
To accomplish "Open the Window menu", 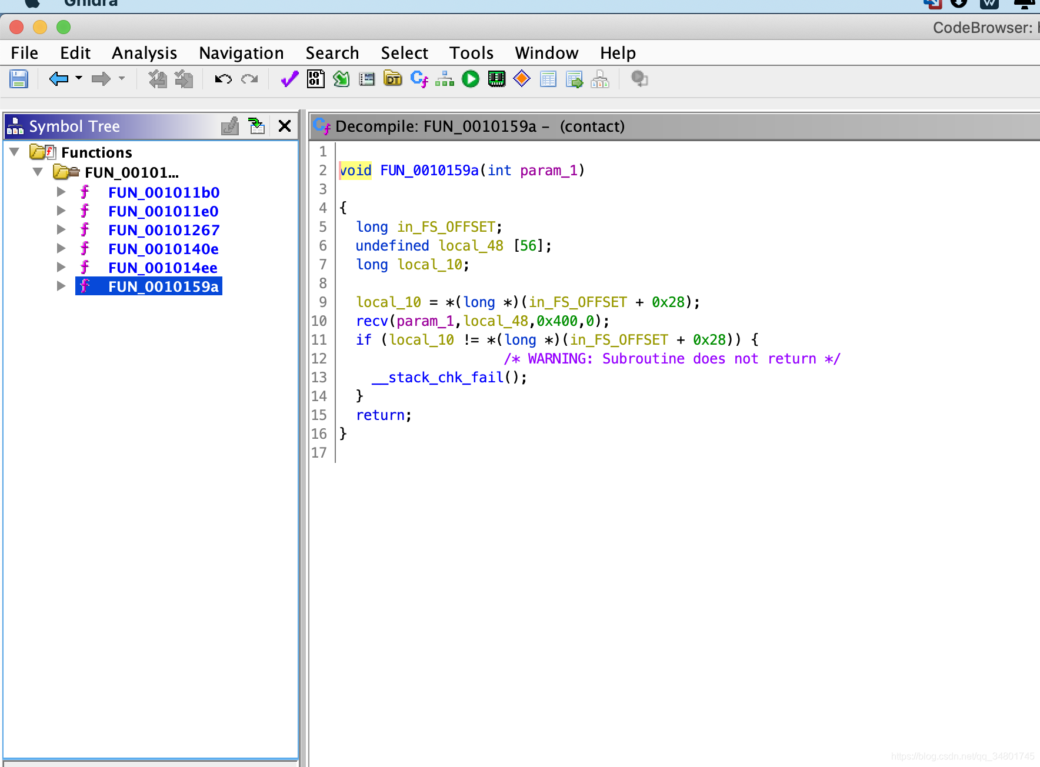I will [547, 53].
